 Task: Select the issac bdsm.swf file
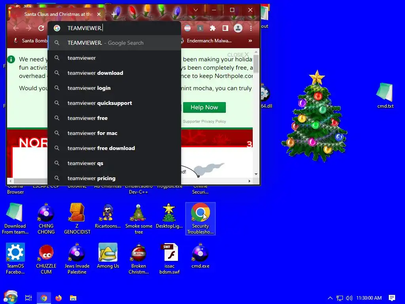pyautogui.click(x=169, y=258)
